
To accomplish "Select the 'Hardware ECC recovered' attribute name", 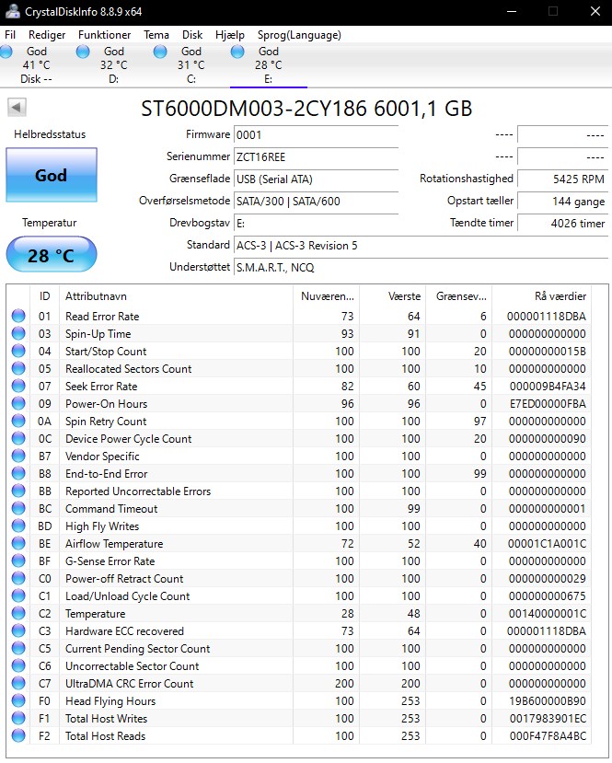I will point(124,631).
